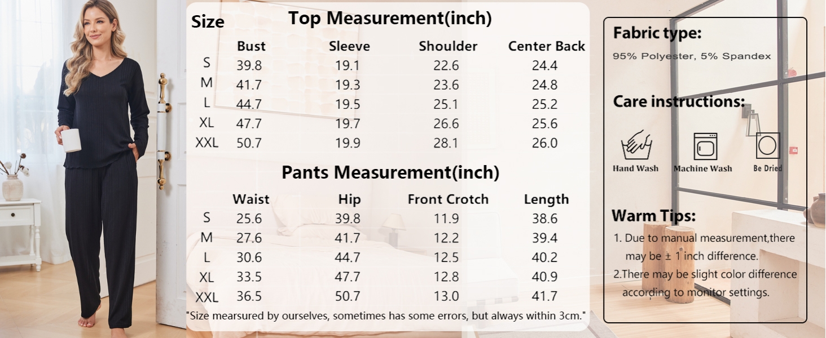Click the Pants Measurement(inch) title

[x=390, y=172]
